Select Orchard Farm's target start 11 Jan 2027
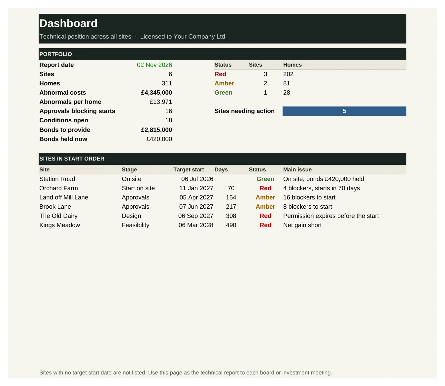 196,188
